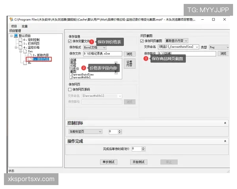This screenshot has height=189, width=237.
Task: Select 店铺 in the field list
Action: point(73,60)
